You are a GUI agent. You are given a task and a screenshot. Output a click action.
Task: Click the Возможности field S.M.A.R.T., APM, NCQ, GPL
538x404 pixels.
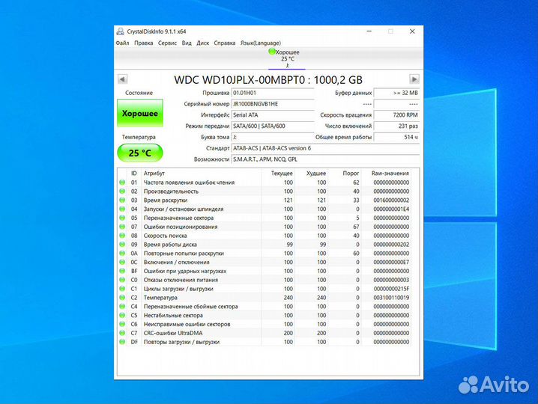325,159
